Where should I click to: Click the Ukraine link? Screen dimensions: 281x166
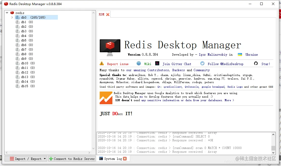(252, 55)
